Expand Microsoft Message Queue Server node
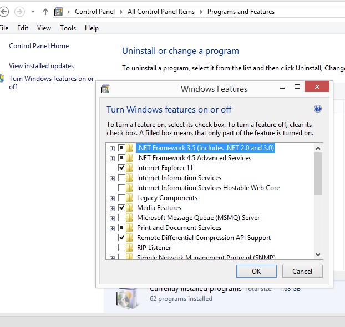Image resolution: width=345 pixels, height=327 pixels. point(112,218)
